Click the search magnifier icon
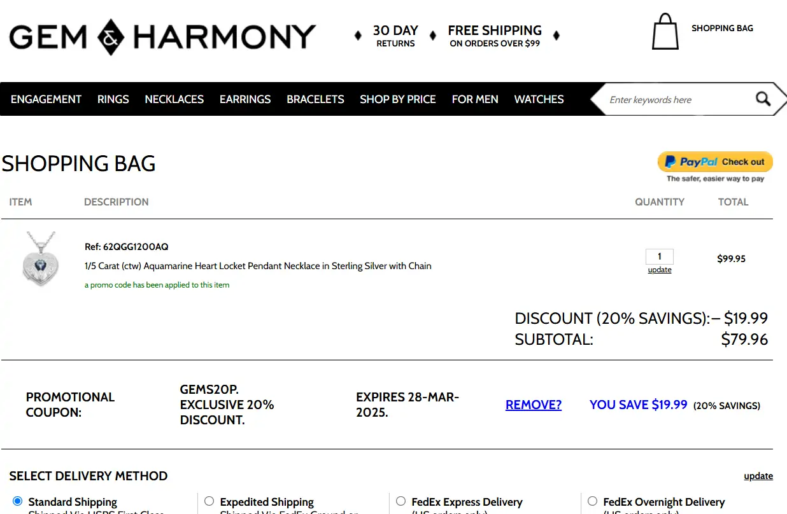The height and width of the screenshot is (514, 787). (x=763, y=99)
